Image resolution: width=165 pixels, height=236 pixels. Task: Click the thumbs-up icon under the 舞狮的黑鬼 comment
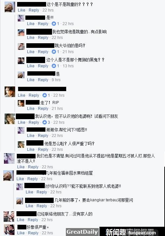(54, 66)
